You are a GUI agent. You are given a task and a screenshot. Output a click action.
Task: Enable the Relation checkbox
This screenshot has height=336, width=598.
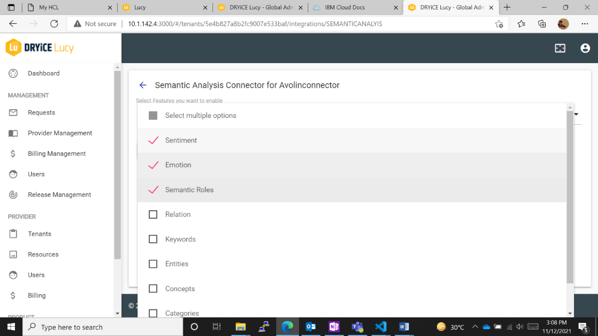coord(153,214)
